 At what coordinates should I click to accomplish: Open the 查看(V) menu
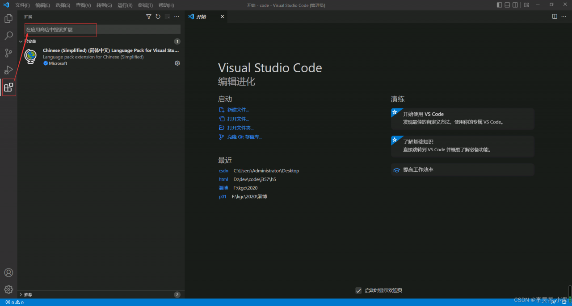coord(83,5)
